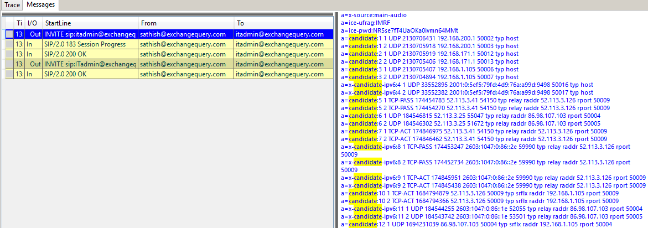648x228 pixels.
Task: Sort by the StartLine column header
Action: (90, 23)
